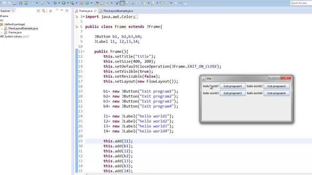Click the Exit program4 button
This screenshot has width=312, height=175.
(276, 93)
